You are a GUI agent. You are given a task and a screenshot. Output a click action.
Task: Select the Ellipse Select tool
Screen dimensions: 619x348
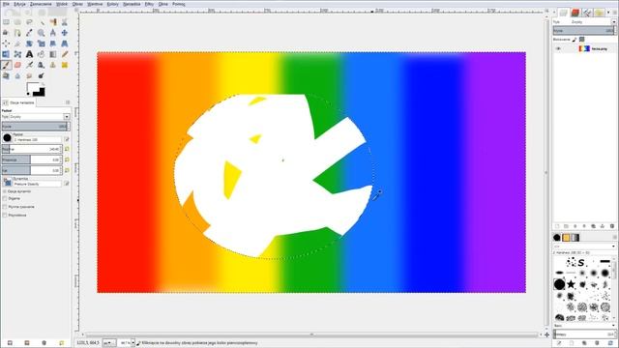[x=17, y=22]
